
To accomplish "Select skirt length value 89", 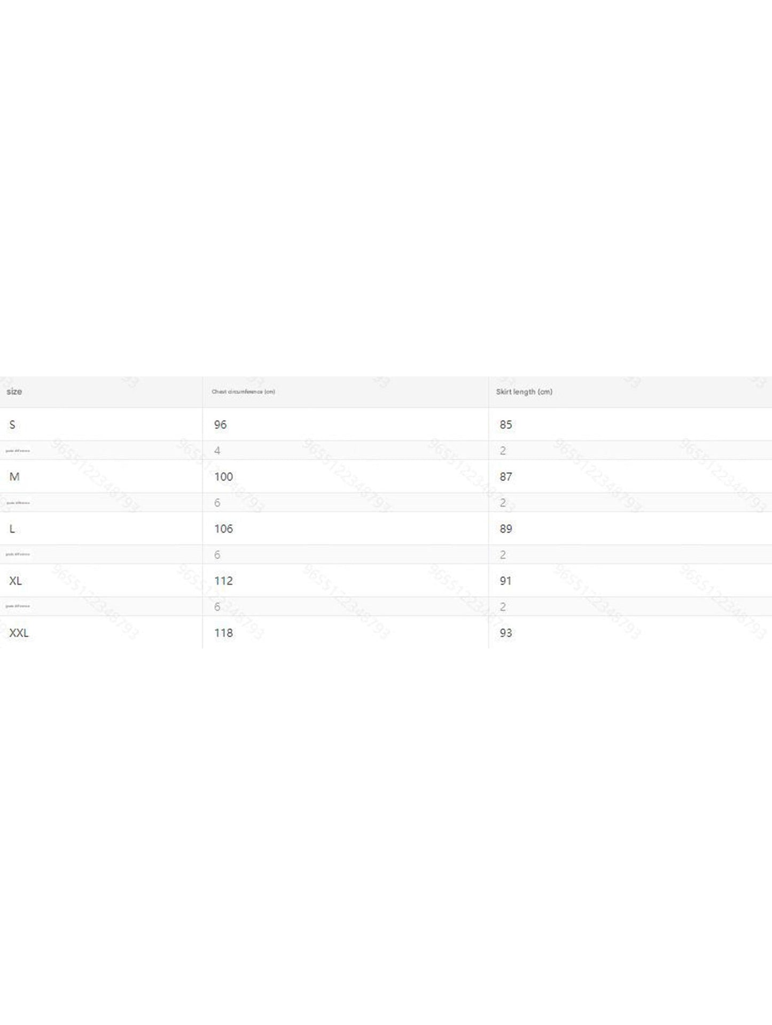I will coord(505,529).
